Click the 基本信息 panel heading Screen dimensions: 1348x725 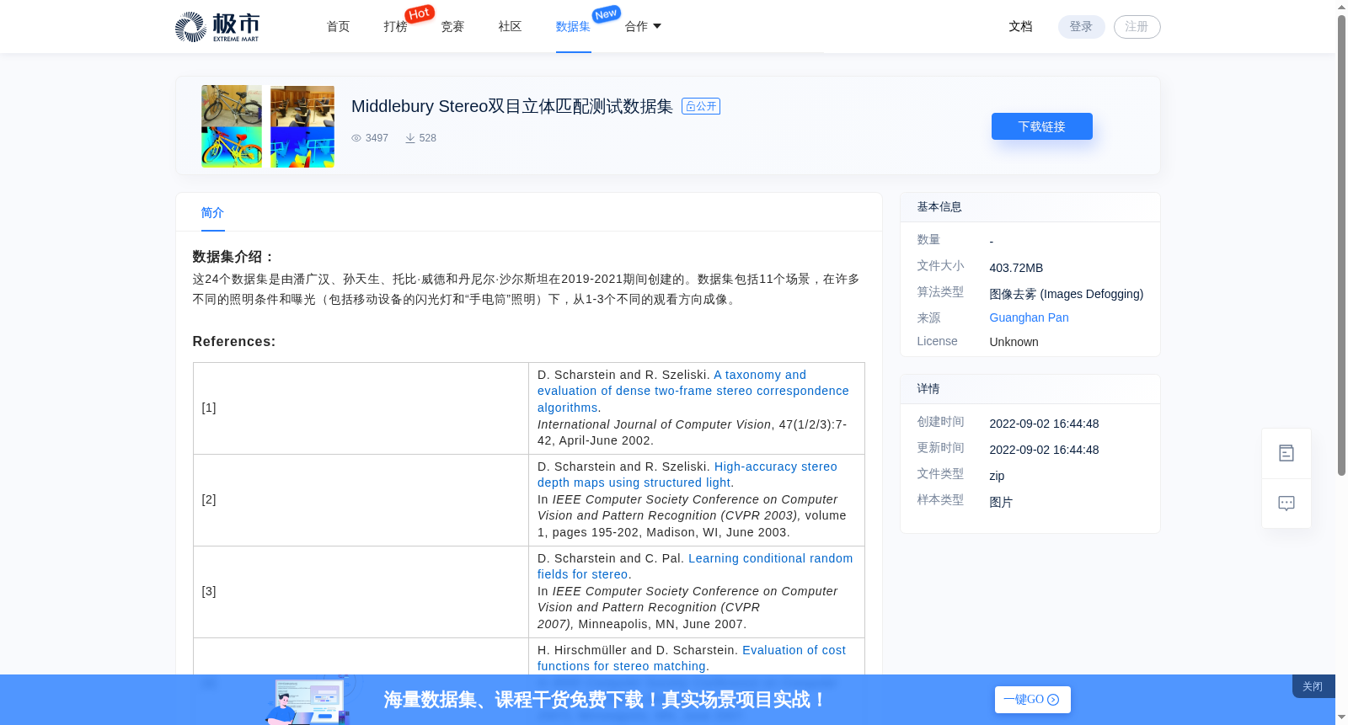tap(939, 207)
